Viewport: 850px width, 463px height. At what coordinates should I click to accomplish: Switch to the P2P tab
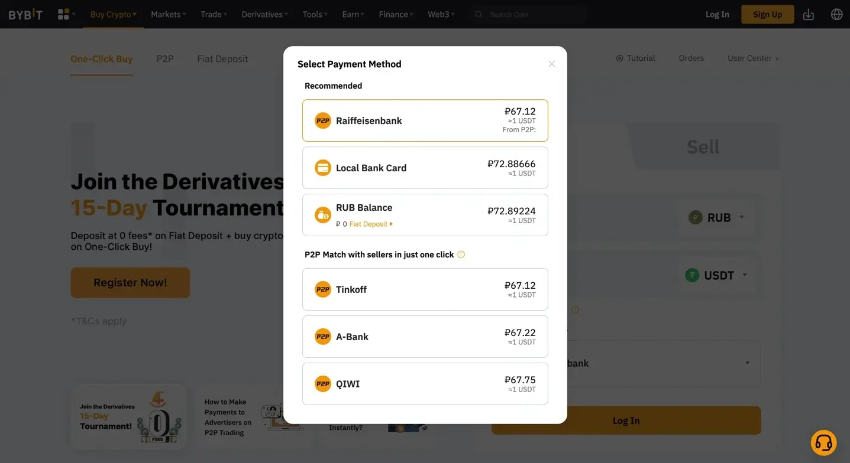pyautogui.click(x=165, y=59)
